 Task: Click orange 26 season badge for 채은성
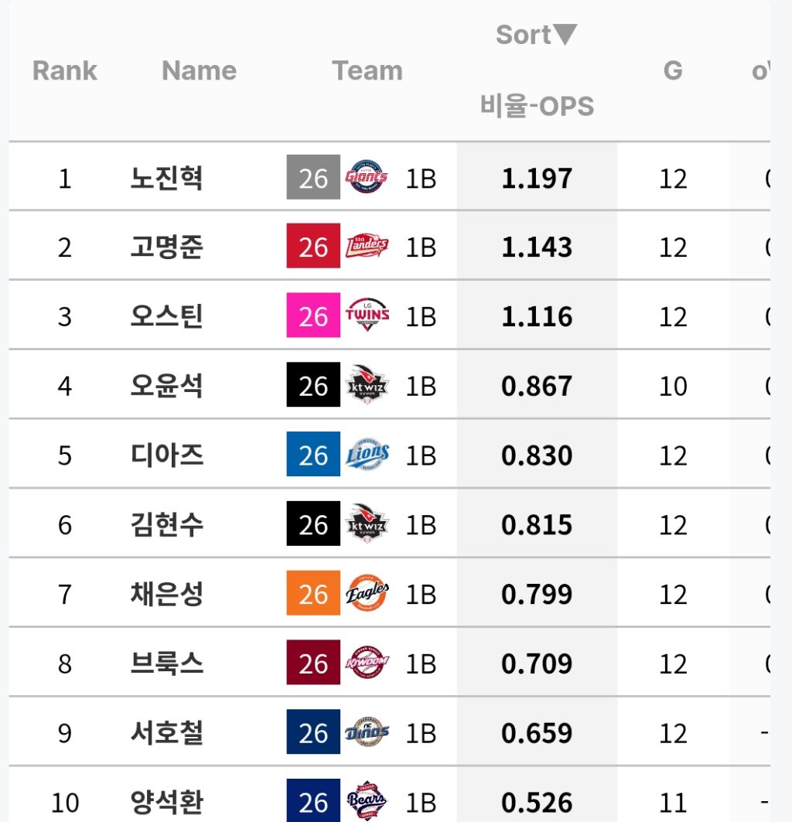click(313, 593)
